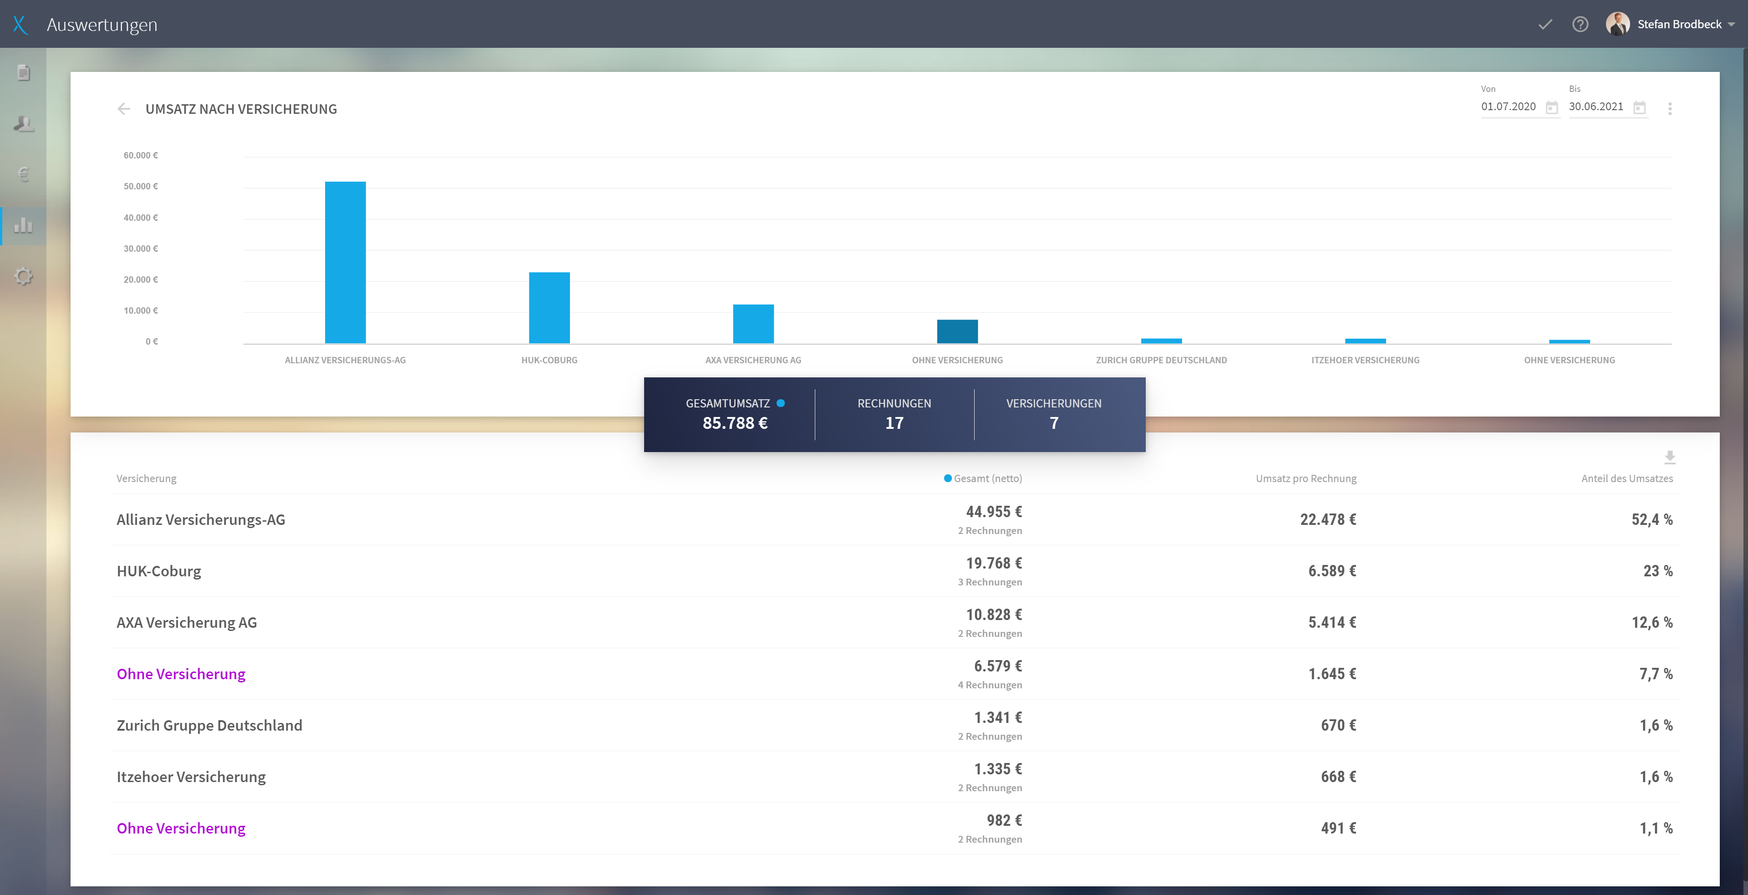Click the Versicherungen 7 summary

(x=1054, y=414)
